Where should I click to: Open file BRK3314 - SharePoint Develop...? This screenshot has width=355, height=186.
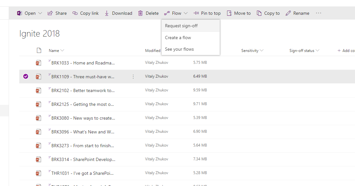tap(83, 159)
